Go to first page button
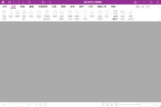161x107 pixels. [4, 105]
